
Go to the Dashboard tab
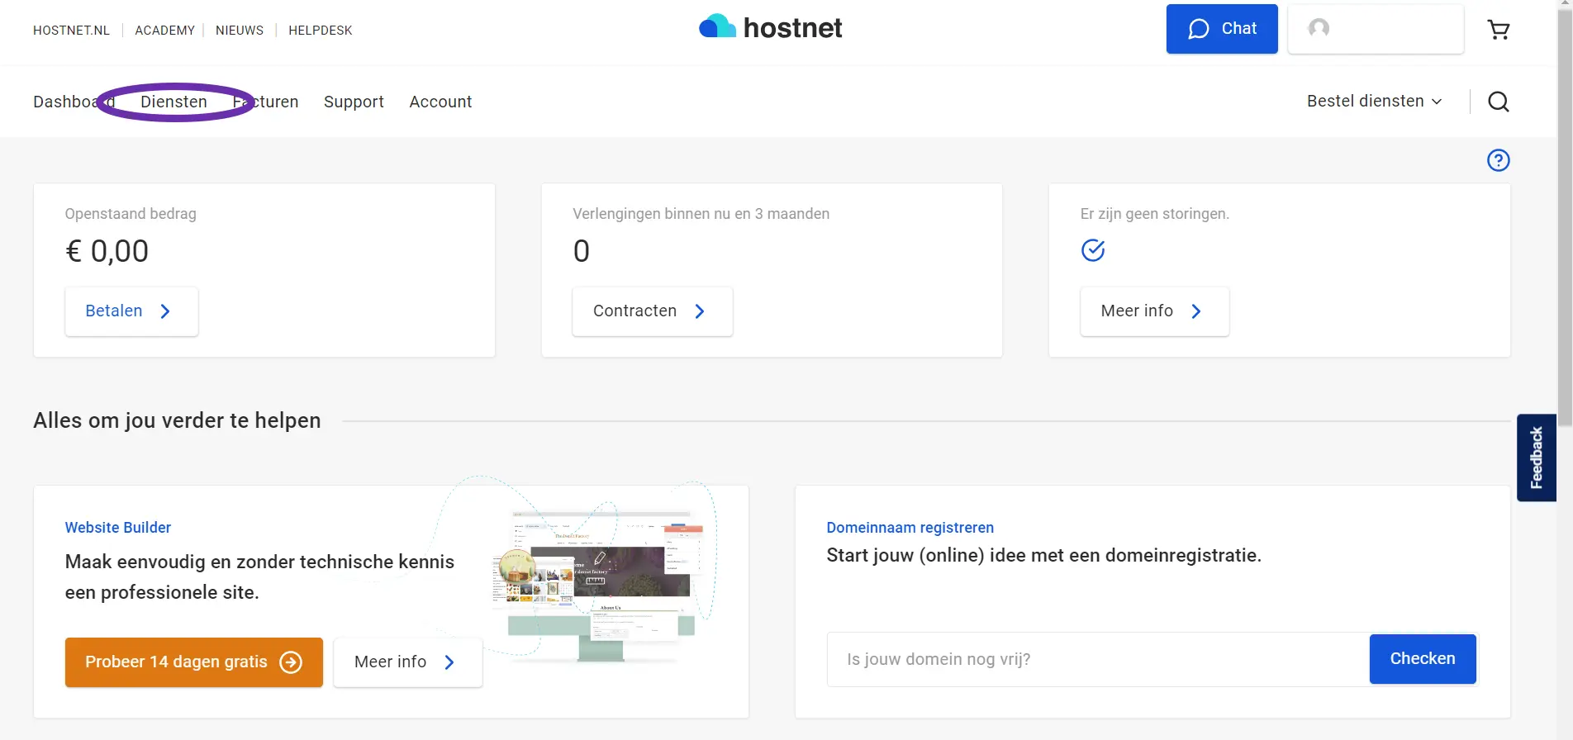click(x=74, y=102)
